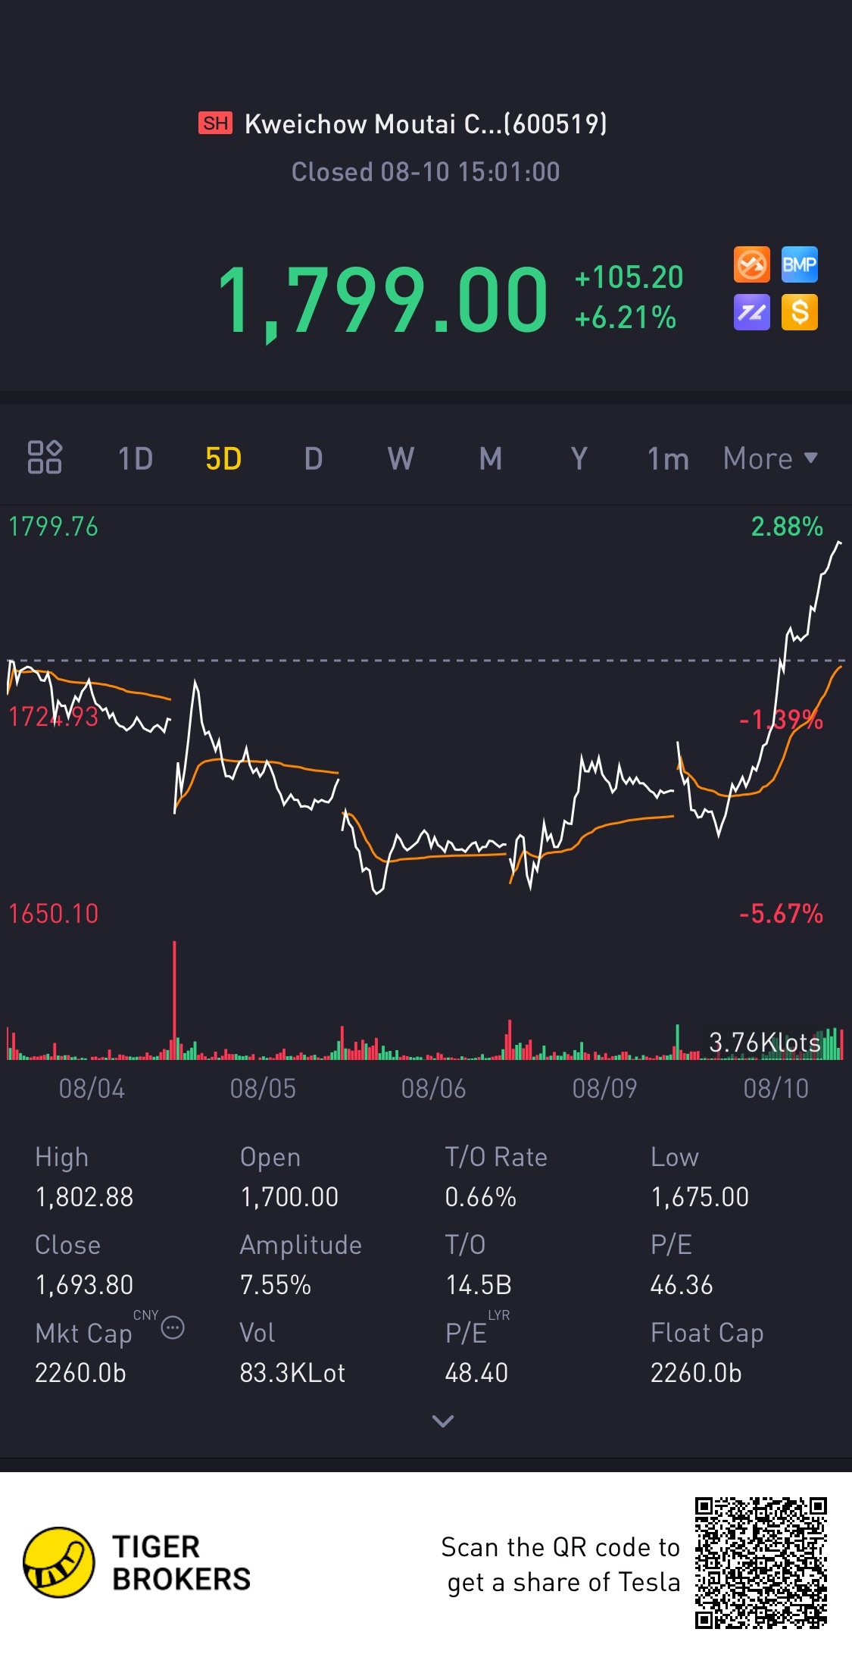Select the monthly M chart tab
The image size is (852, 1654).
(491, 458)
